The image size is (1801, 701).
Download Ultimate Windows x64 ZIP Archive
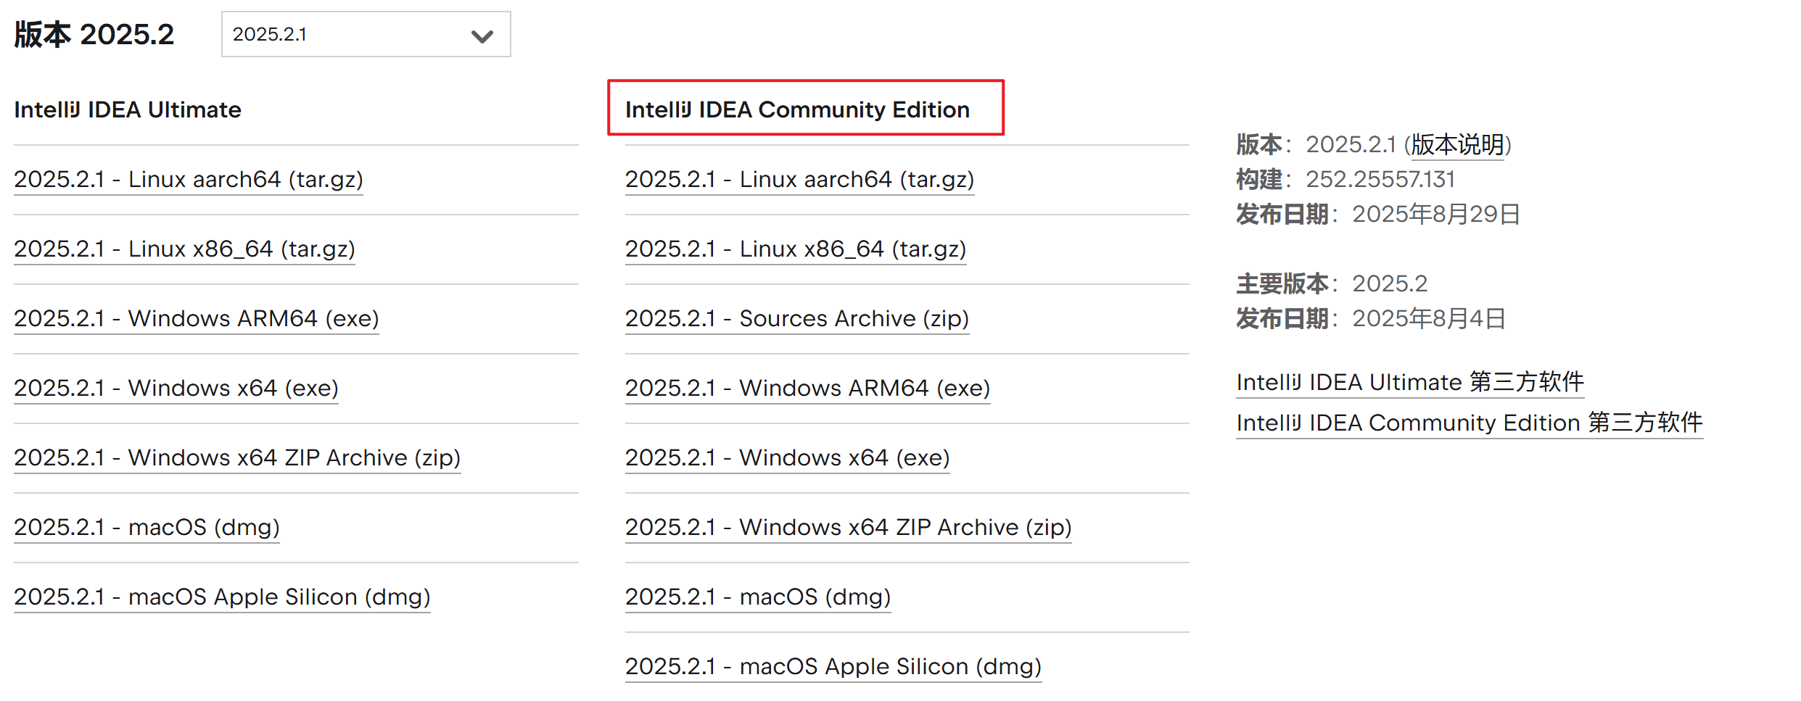pos(236,457)
